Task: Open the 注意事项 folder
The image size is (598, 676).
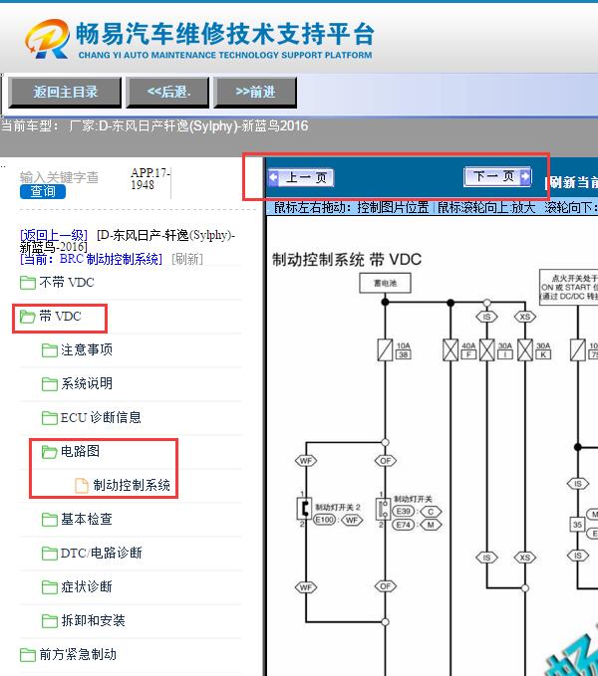Action: (x=87, y=350)
